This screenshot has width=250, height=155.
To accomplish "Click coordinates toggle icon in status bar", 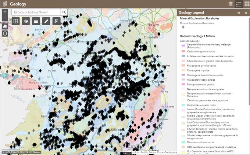I will point(4,152).
